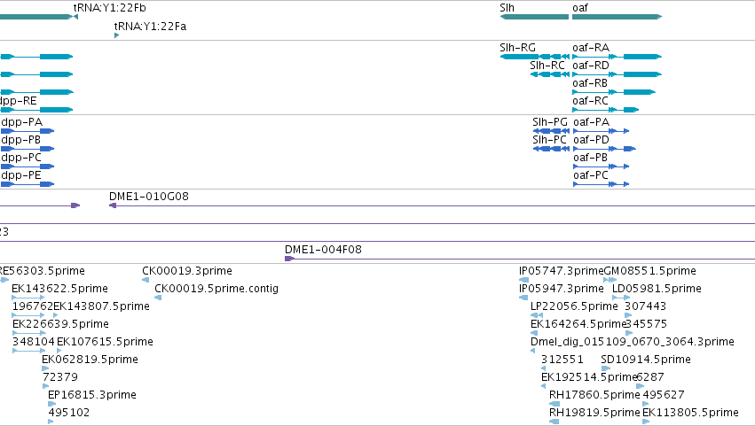
Task: Open EST EP16815.3prime
Action: pyautogui.click(x=92, y=395)
